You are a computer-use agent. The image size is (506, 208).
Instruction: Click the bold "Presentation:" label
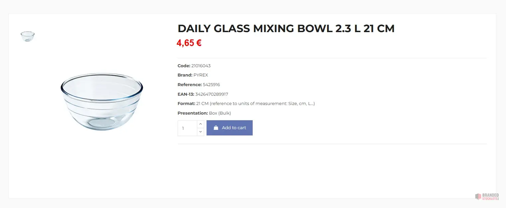coord(193,113)
